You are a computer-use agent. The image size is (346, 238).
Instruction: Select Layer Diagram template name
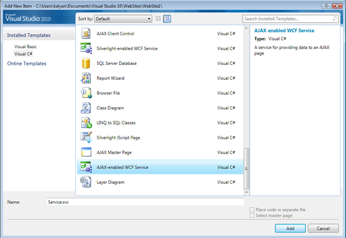click(110, 182)
